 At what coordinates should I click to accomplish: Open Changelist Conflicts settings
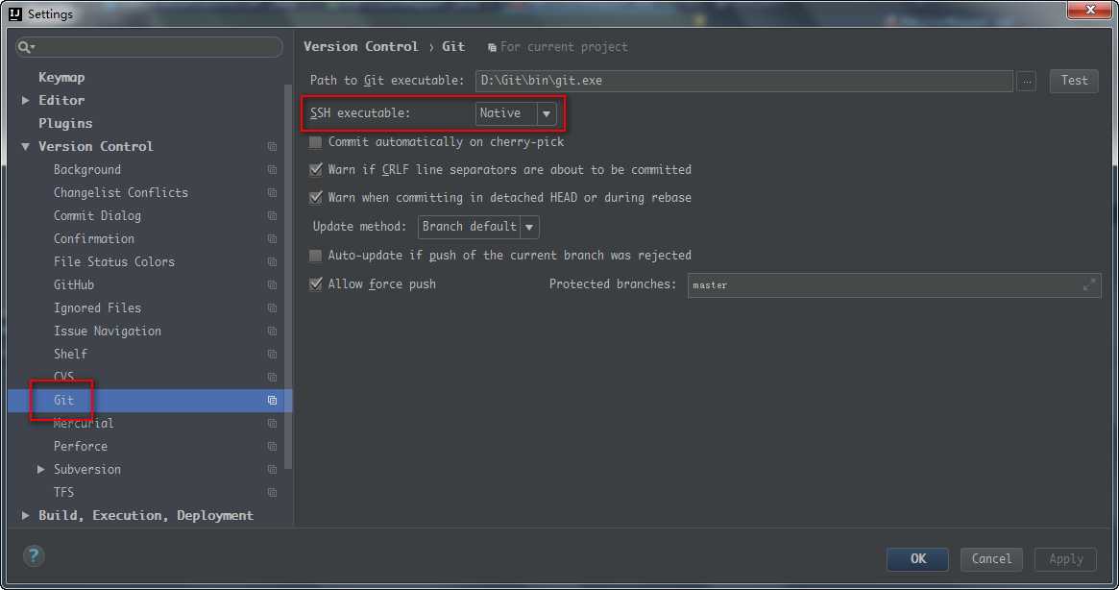point(121,193)
